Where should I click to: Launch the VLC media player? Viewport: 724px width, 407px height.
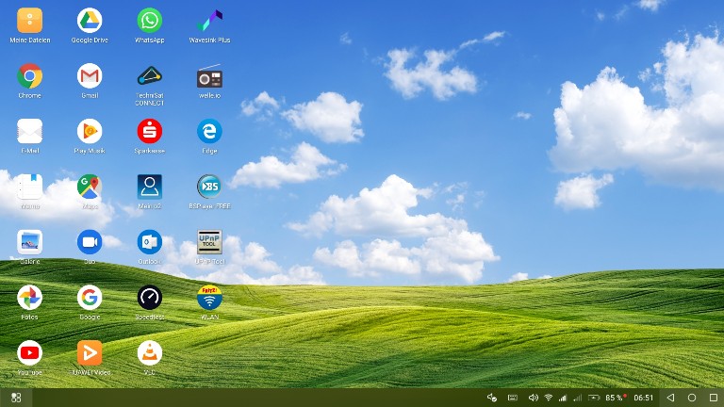149,352
